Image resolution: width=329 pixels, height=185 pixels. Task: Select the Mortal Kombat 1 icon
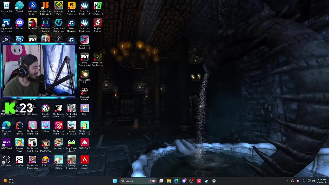point(71,128)
